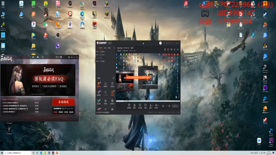Select the last banner carousel dot
276x155 pixels.
[x=44, y=94]
